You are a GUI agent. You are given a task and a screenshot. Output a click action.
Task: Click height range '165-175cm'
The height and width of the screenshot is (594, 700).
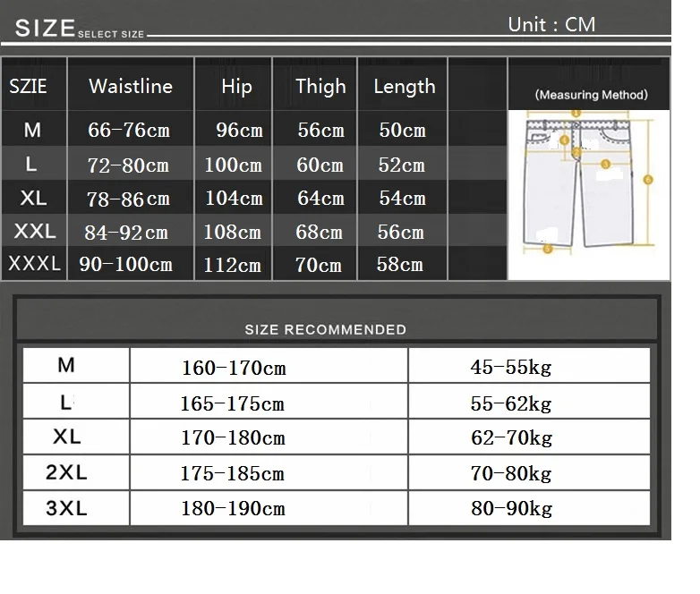[x=232, y=403]
